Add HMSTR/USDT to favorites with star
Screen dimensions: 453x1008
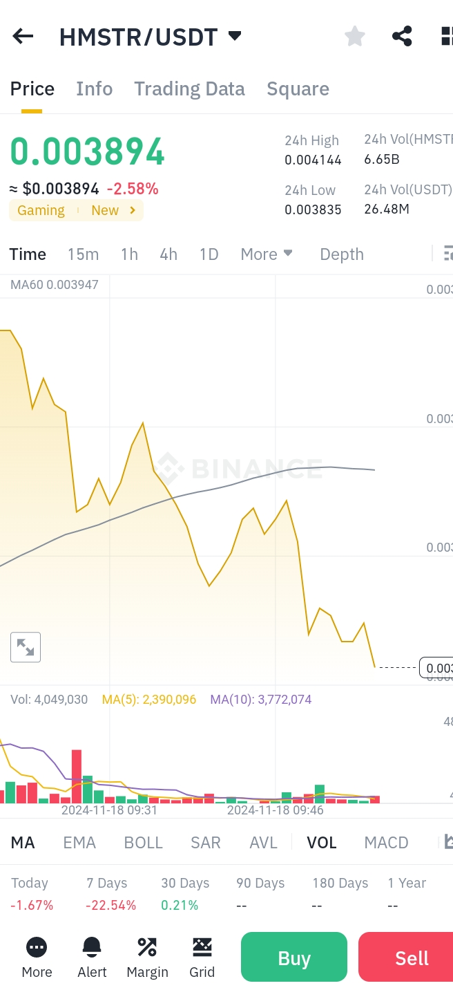click(x=354, y=37)
